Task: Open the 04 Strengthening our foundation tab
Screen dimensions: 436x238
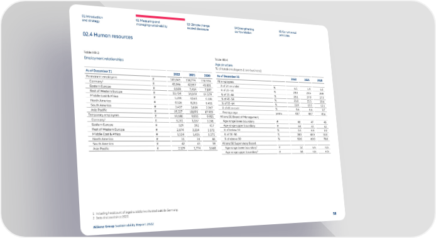Action: click(244, 30)
